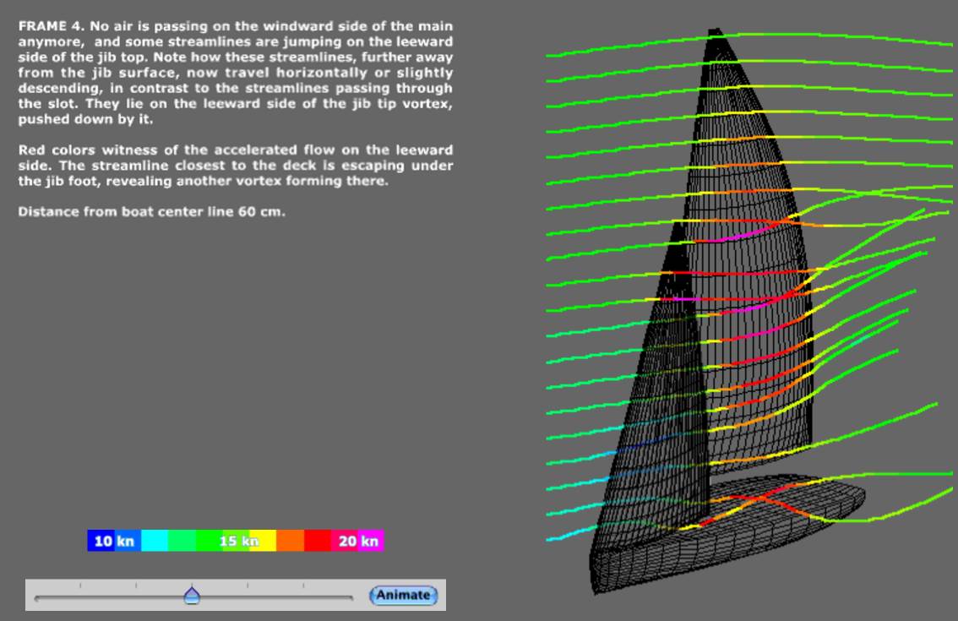This screenshot has width=958, height=621.
Task: Click the far left end of slider track
Action: click(x=37, y=598)
